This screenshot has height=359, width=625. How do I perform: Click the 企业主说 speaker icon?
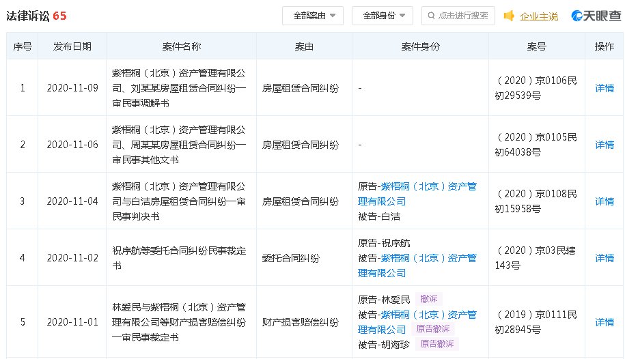coord(509,16)
